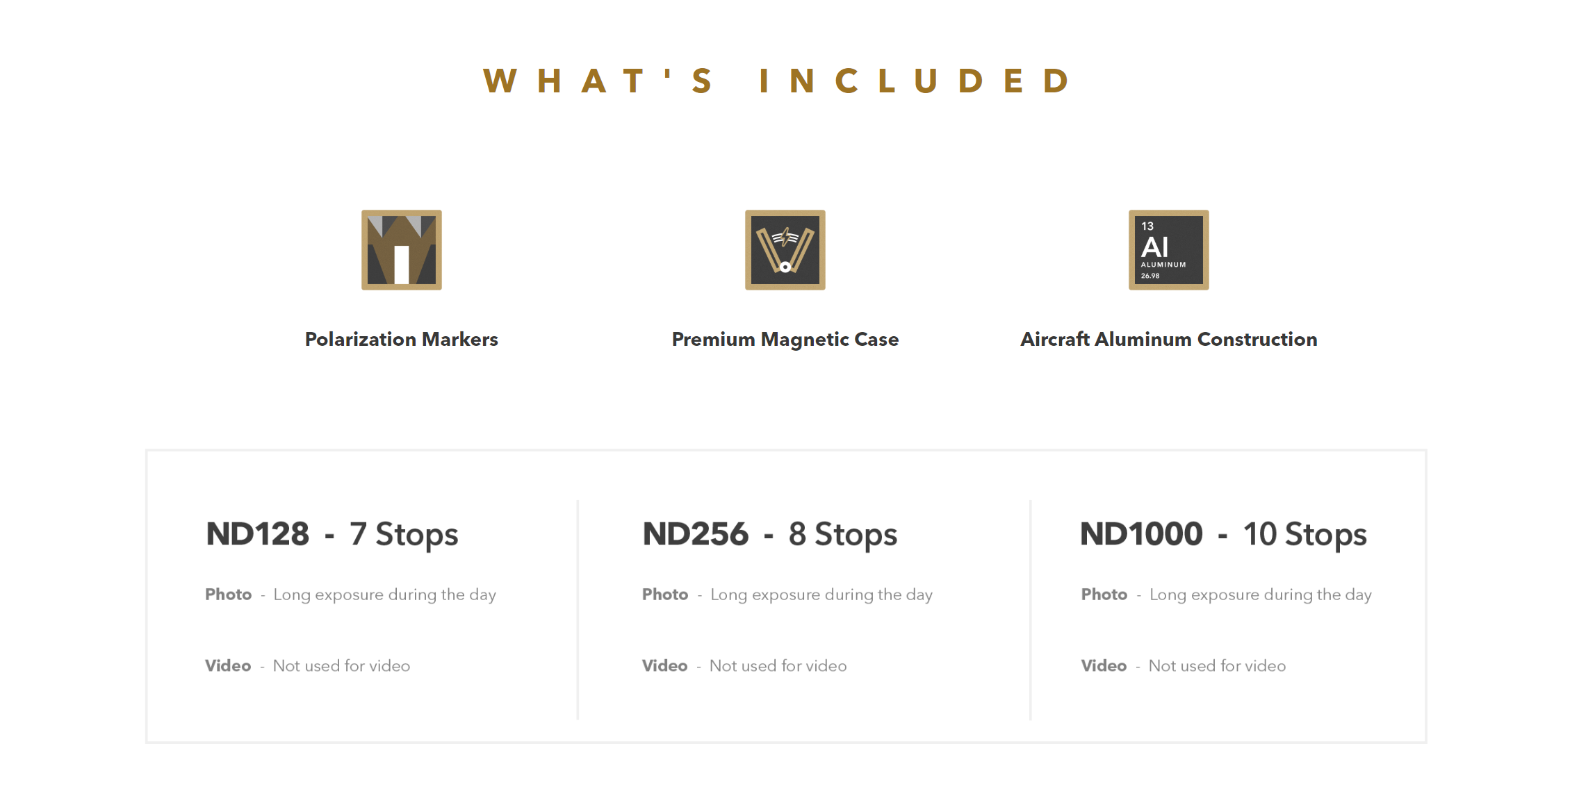Click the Photo line under ND1000
The image size is (1579, 805).
point(1226,595)
